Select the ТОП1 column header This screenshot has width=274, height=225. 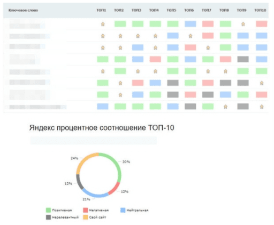click(101, 10)
